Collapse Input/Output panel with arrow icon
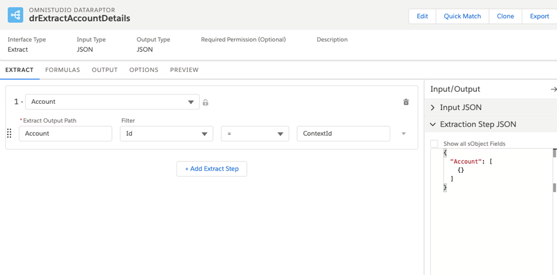This screenshot has width=557, height=275. [x=553, y=89]
